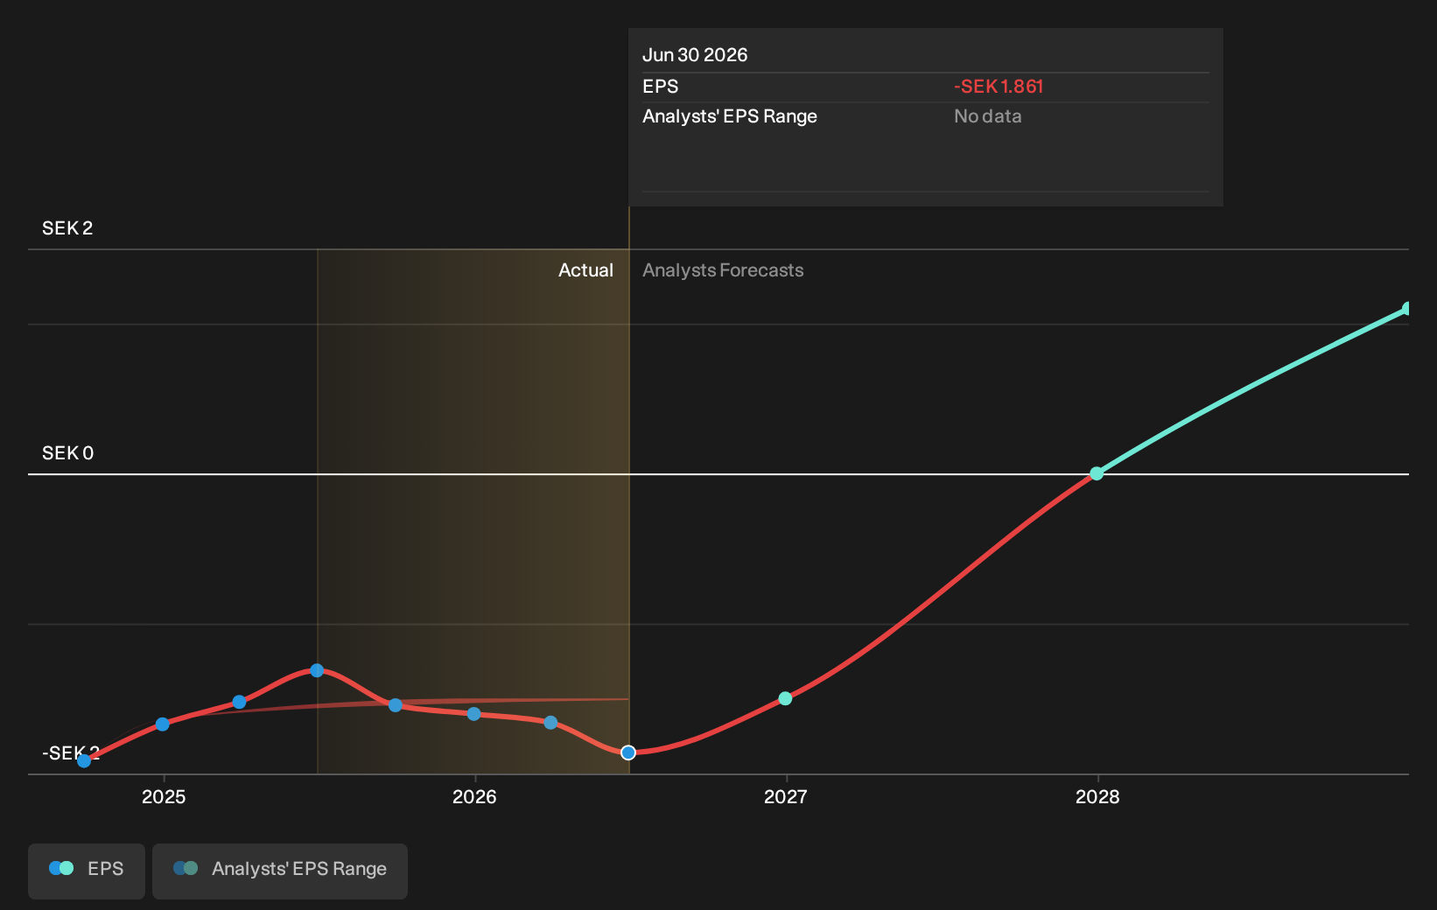Click the Actual region label
The height and width of the screenshot is (910, 1437).
click(585, 270)
